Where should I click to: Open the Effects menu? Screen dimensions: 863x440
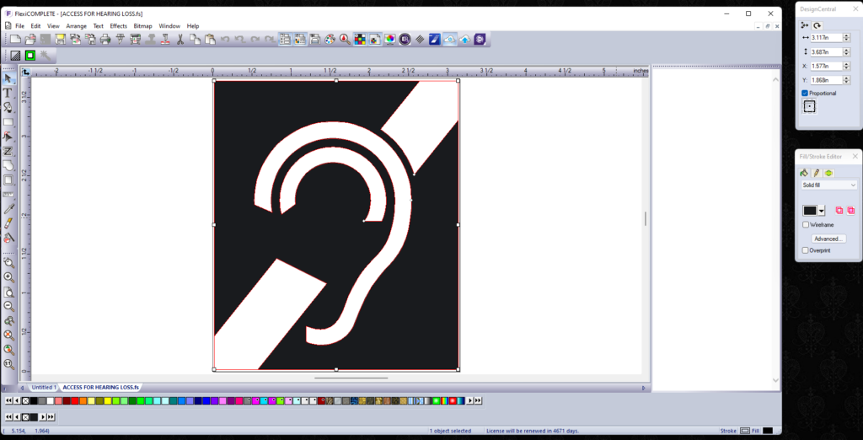pyautogui.click(x=118, y=26)
